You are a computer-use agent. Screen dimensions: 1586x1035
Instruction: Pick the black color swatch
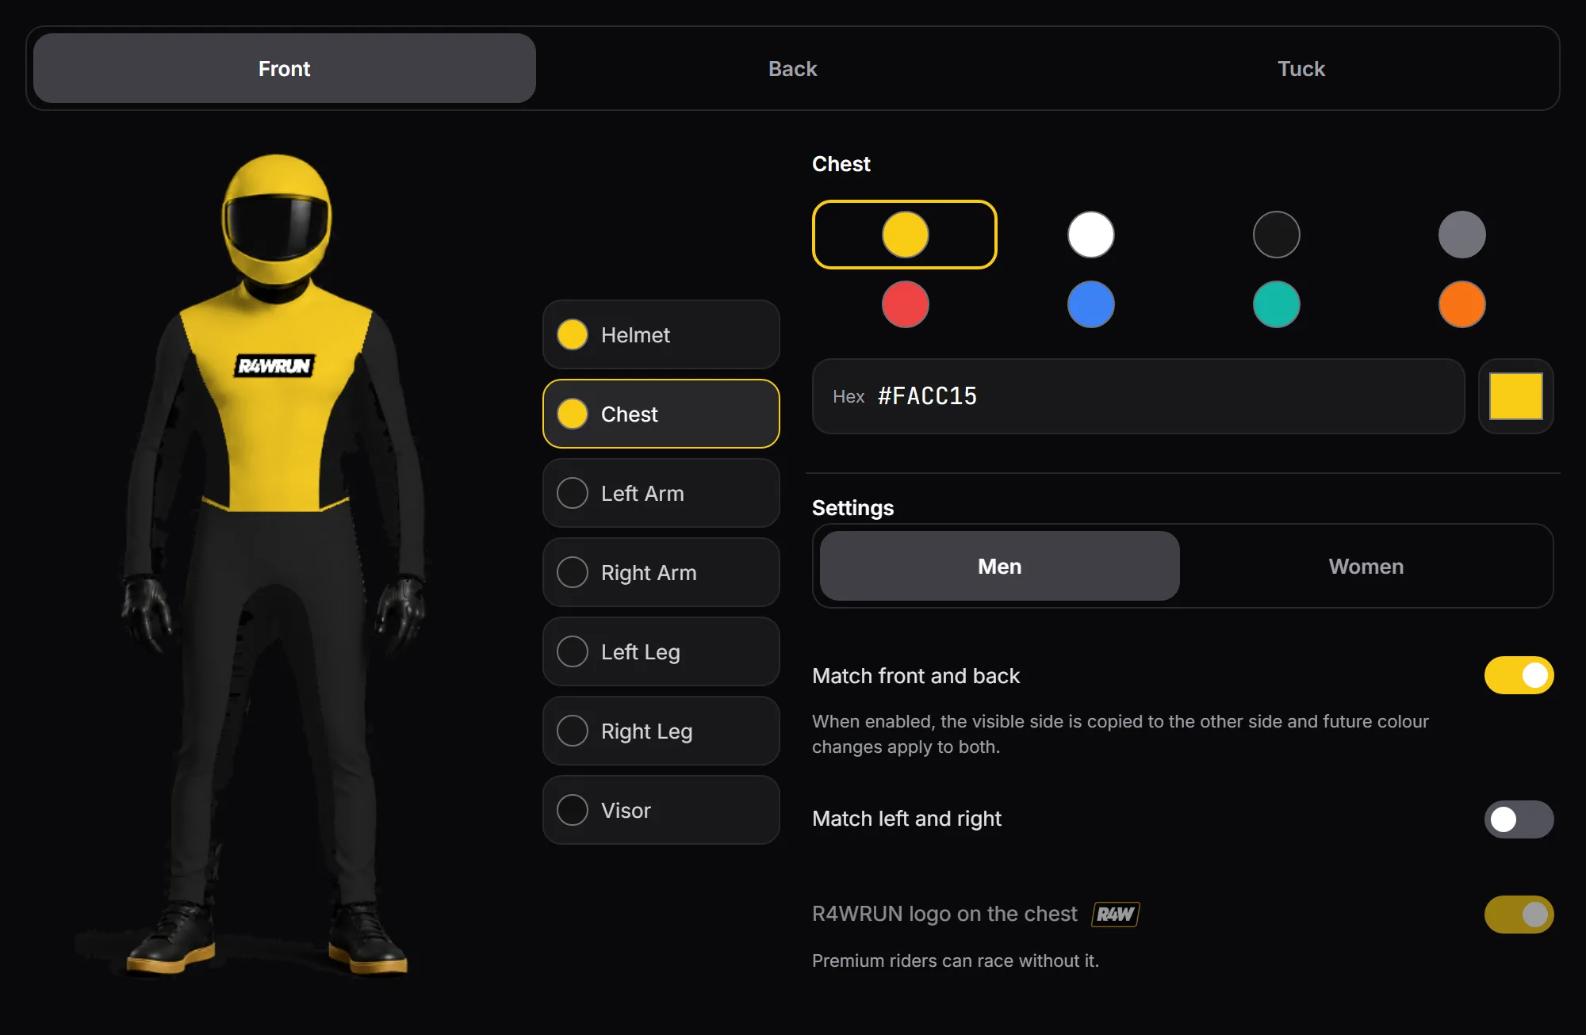tap(1276, 235)
